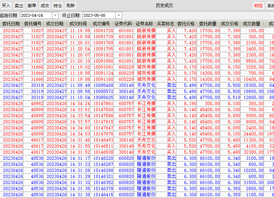Click the 卖出 (Sell) toolbar button
Screen dimensions: 274x198
(19, 6)
